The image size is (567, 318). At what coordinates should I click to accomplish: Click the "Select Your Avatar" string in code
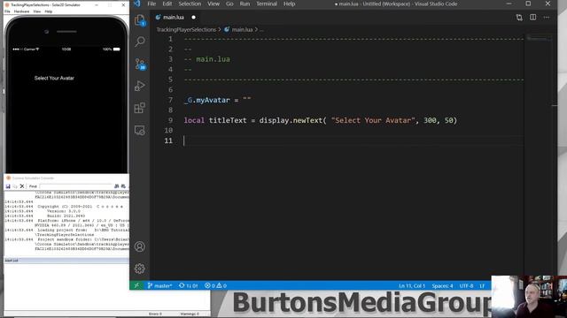373,120
